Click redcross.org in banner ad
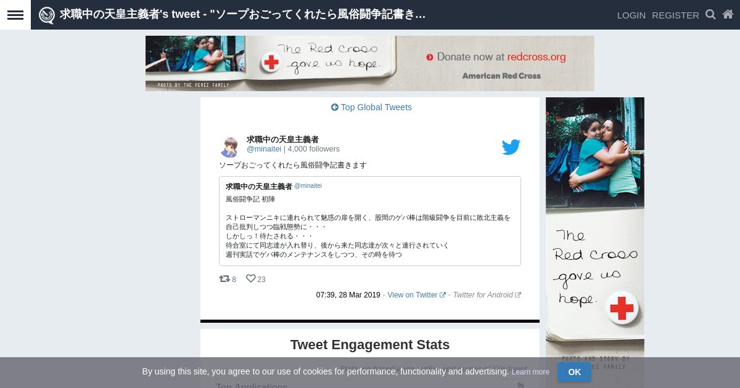This screenshot has width=740, height=388. point(536,57)
